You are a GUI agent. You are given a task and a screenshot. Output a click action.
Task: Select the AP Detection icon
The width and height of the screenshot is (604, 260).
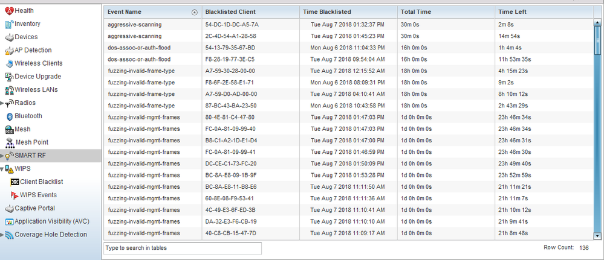pyautogui.click(x=8, y=50)
